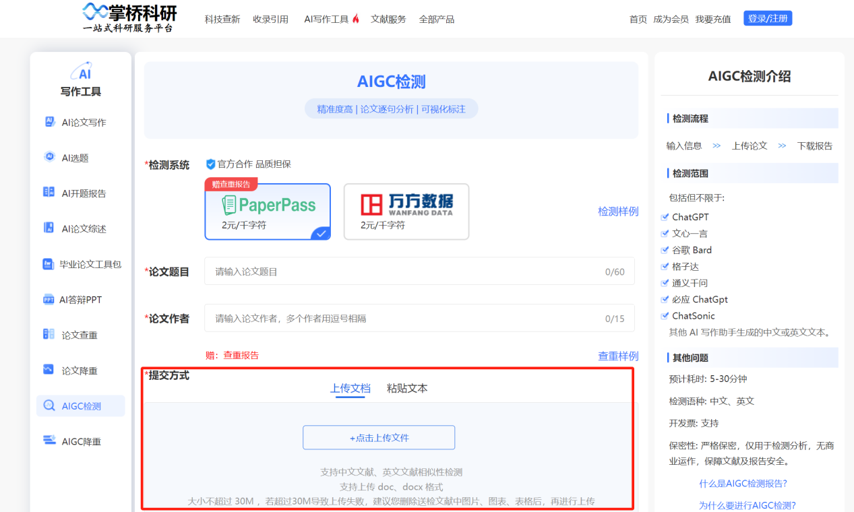Open 我要充值 link
This screenshot has width=854, height=512.
[x=713, y=19]
